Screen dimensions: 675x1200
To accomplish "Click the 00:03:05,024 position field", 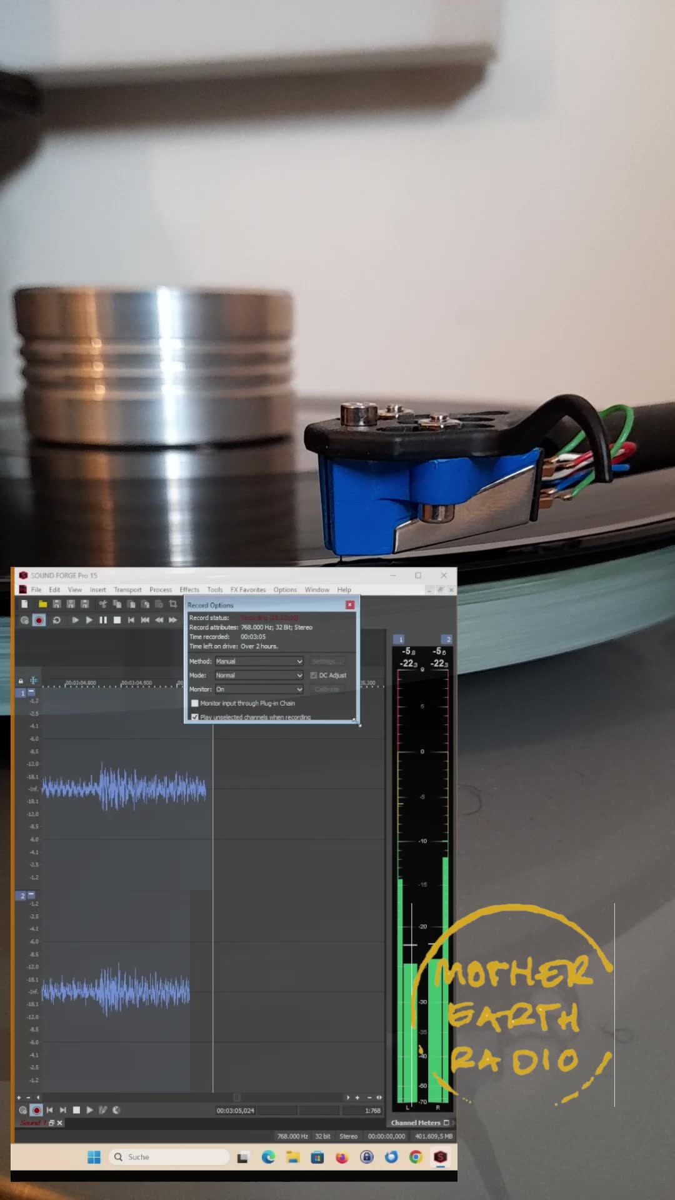I will (236, 1111).
